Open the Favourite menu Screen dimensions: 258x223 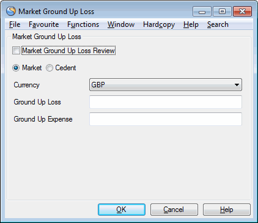pos(44,24)
